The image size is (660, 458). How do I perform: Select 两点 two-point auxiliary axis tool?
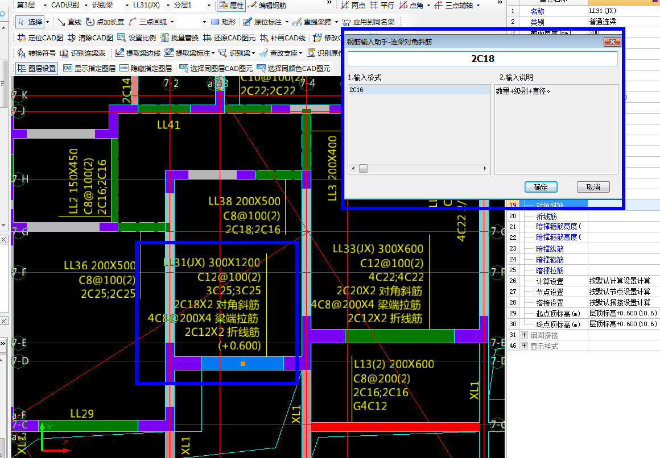pos(353,6)
